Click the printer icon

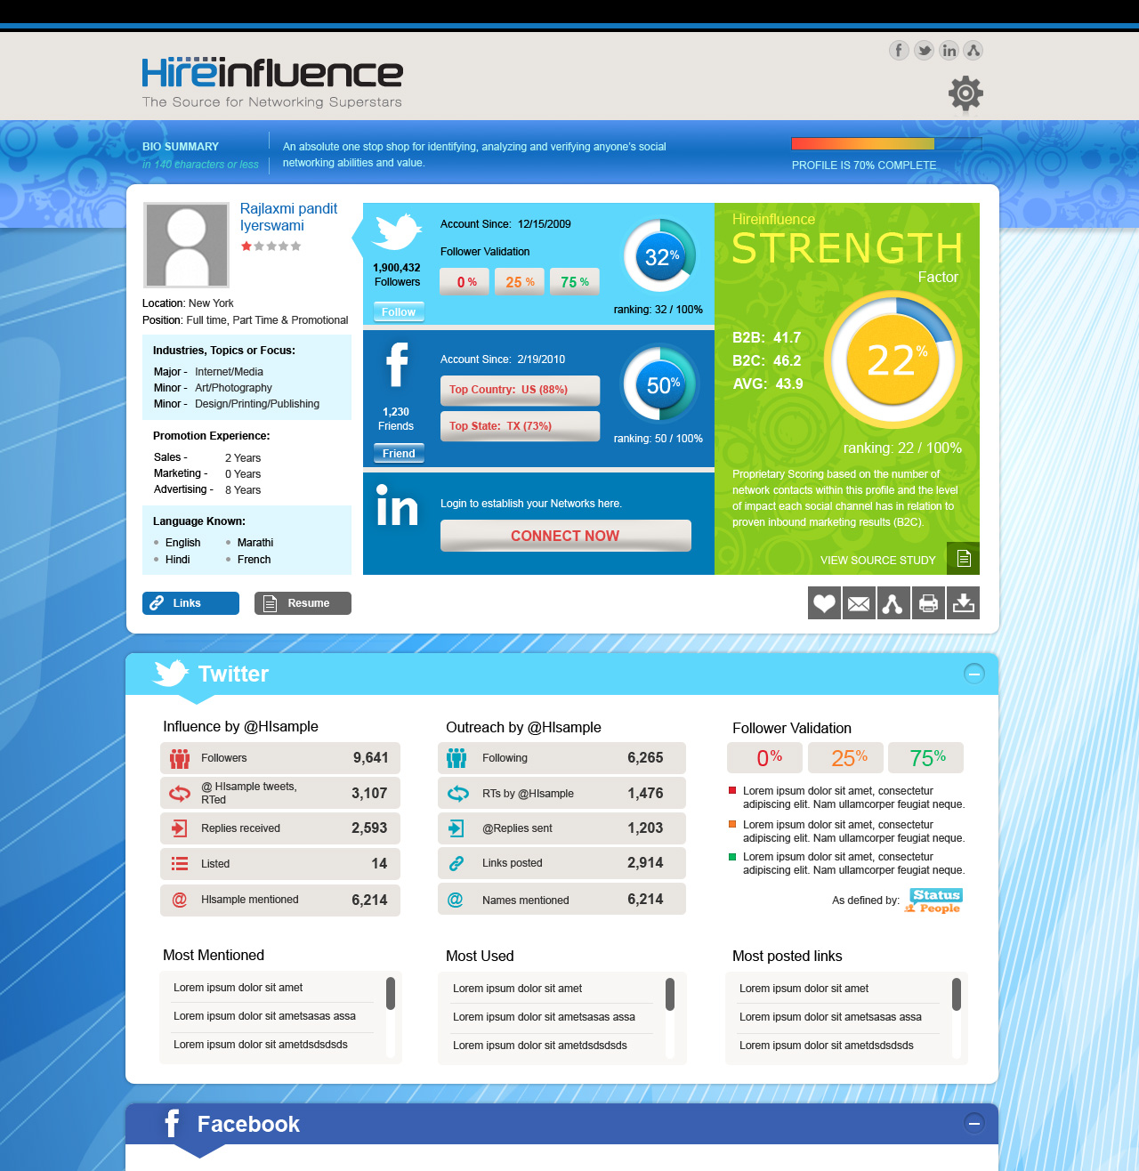(x=928, y=603)
